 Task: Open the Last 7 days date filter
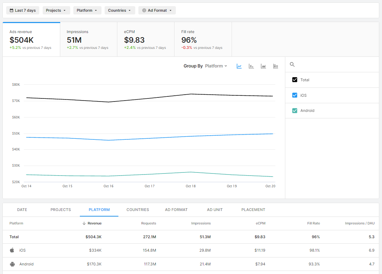click(23, 10)
